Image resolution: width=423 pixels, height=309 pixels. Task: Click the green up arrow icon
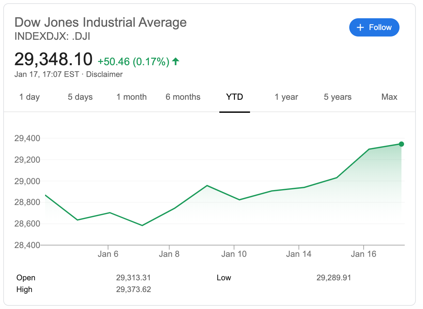pyautogui.click(x=176, y=61)
